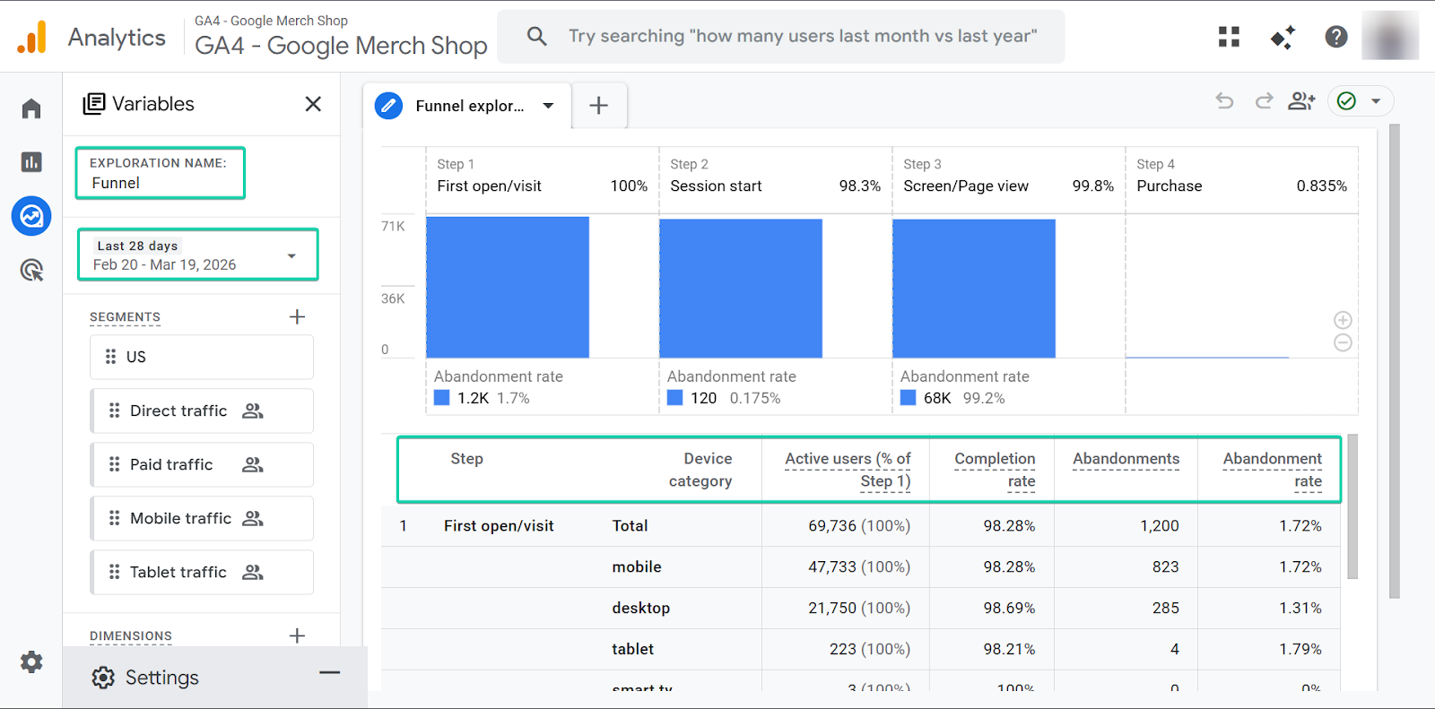Select the Tablet traffic segment
This screenshot has height=709, width=1435.
click(x=202, y=572)
